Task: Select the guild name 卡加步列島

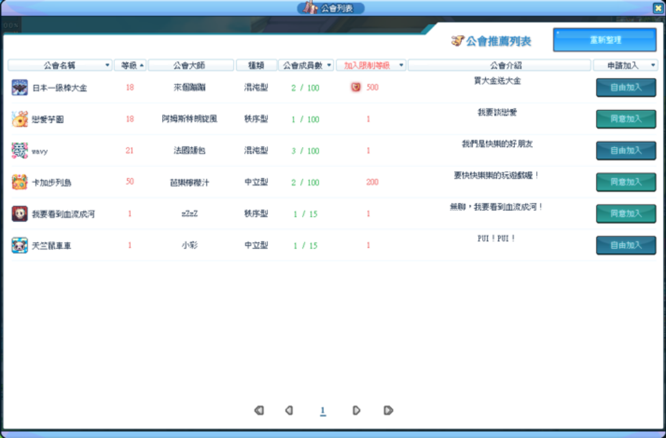Action: pos(52,183)
